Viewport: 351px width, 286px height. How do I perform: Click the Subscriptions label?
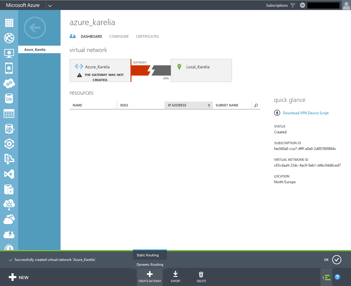(x=277, y=5)
